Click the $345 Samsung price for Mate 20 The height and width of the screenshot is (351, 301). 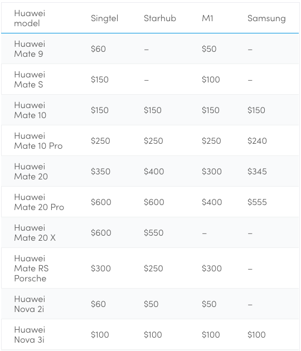tap(257, 172)
